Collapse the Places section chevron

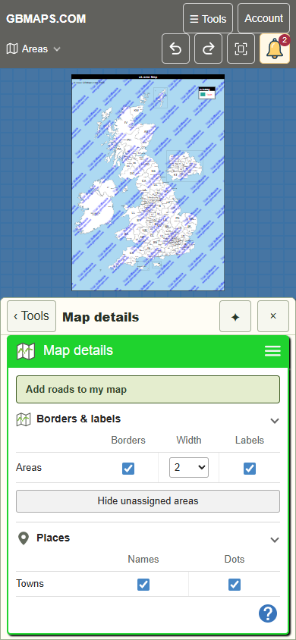click(275, 540)
